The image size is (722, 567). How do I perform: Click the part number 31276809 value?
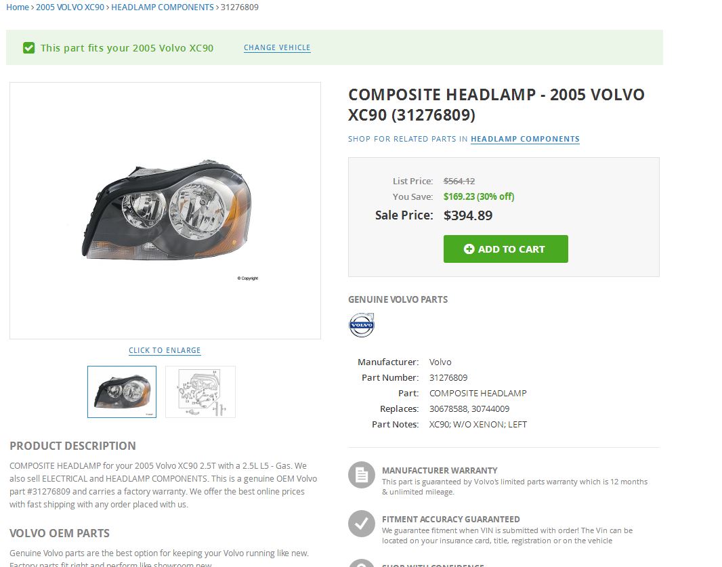[448, 377]
